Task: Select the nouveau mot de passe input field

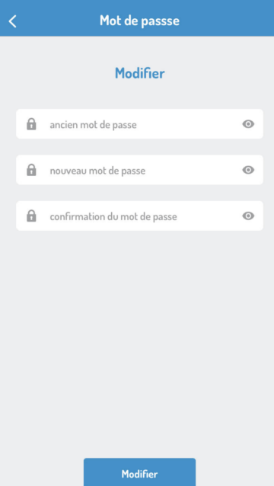Action: pos(139,170)
